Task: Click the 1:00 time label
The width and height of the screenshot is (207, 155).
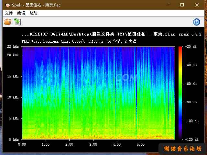Action: tap(46, 144)
